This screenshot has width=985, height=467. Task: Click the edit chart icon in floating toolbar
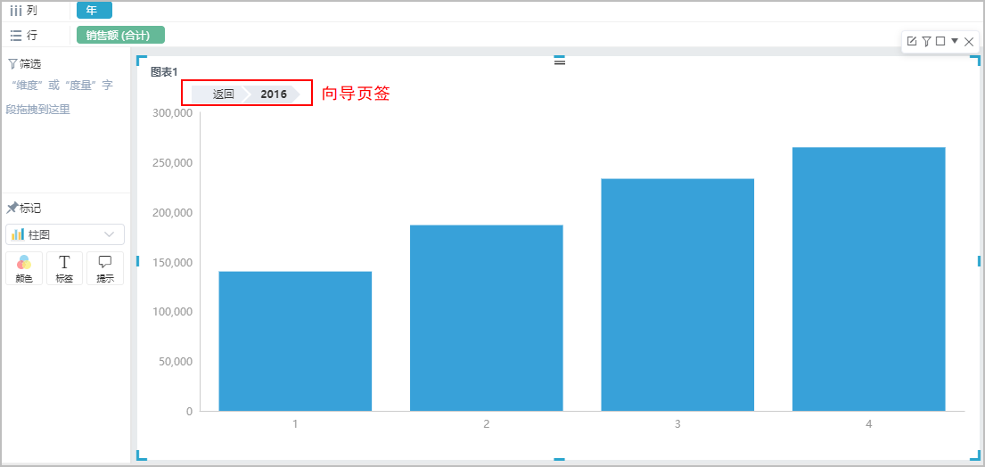912,41
